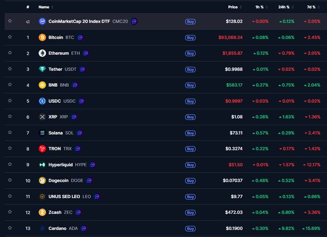Click the TRON coin logo icon
Screen dimensions: 327x237
(x=42, y=149)
